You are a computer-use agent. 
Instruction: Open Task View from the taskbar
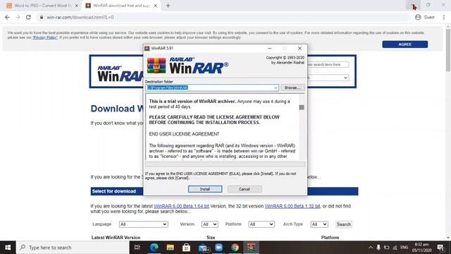[137, 248]
